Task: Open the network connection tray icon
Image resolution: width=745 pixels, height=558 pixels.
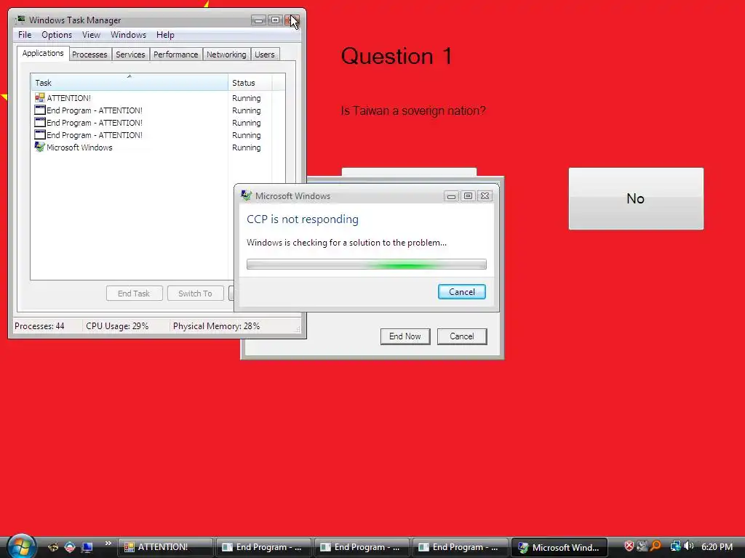Action: point(675,546)
